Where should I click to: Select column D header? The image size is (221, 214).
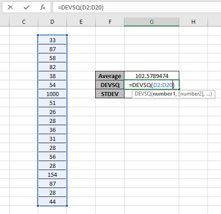52,22
